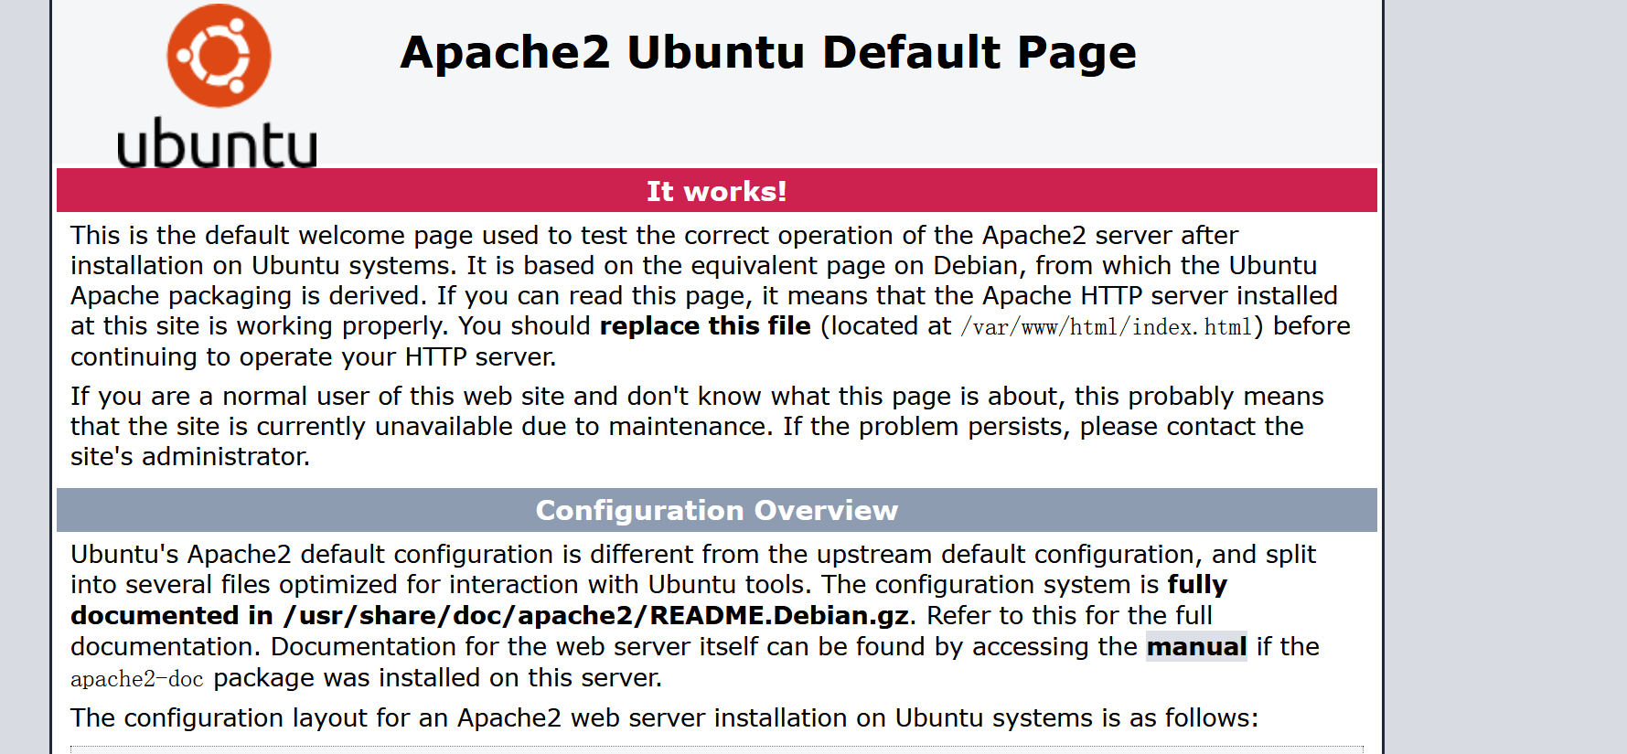Click the "replace this file" bold text
Image resolution: width=1627 pixels, height=754 pixels.
point(705,326)
